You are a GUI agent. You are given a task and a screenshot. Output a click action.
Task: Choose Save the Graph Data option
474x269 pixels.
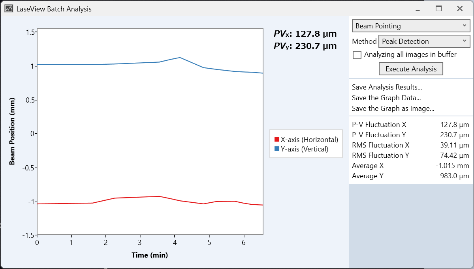click(386, 98)
